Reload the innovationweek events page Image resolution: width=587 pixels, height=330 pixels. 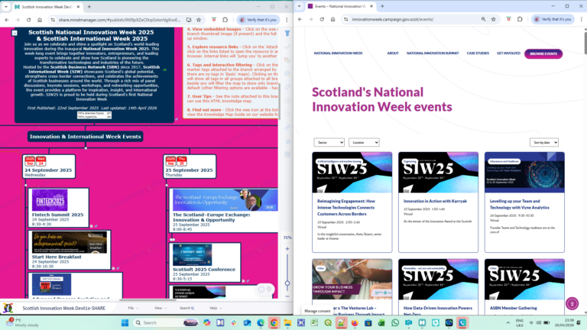(322, 19)
